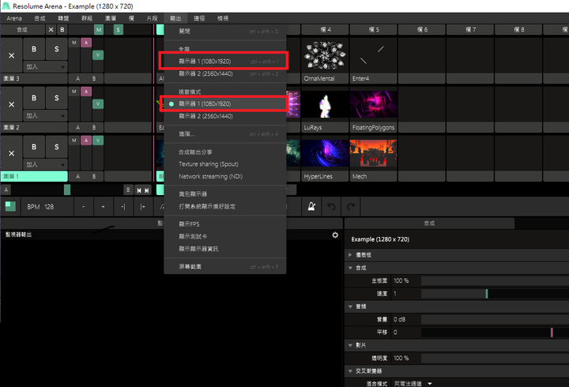Nudge BPM forward with the |+ button
The width and height of the screenshot is (569, 387).
tap(142, 207)
